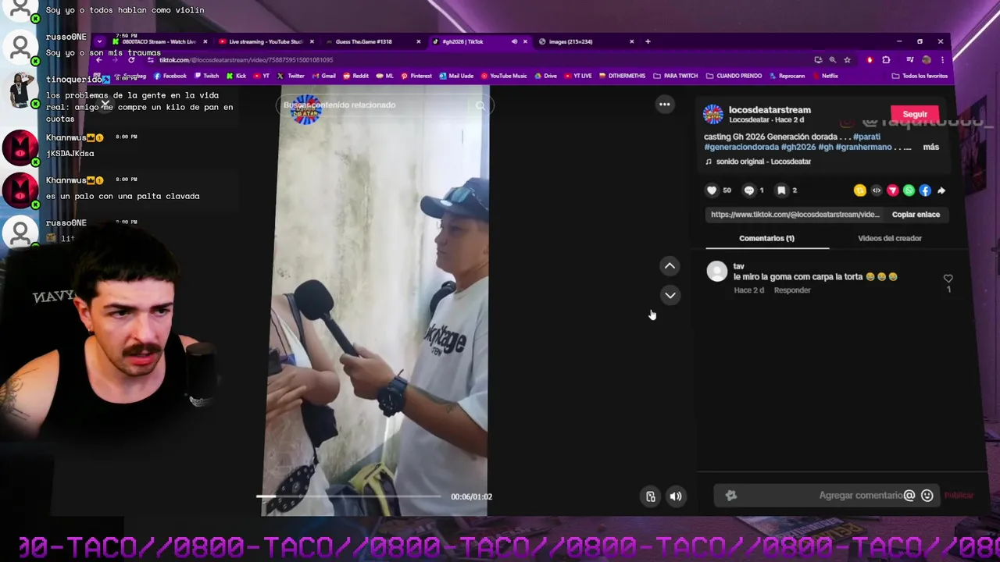Viewport: 1000px width, 562px height.
Task: Open the #generaciondorada hashtag link
Action: coord(741,147)
